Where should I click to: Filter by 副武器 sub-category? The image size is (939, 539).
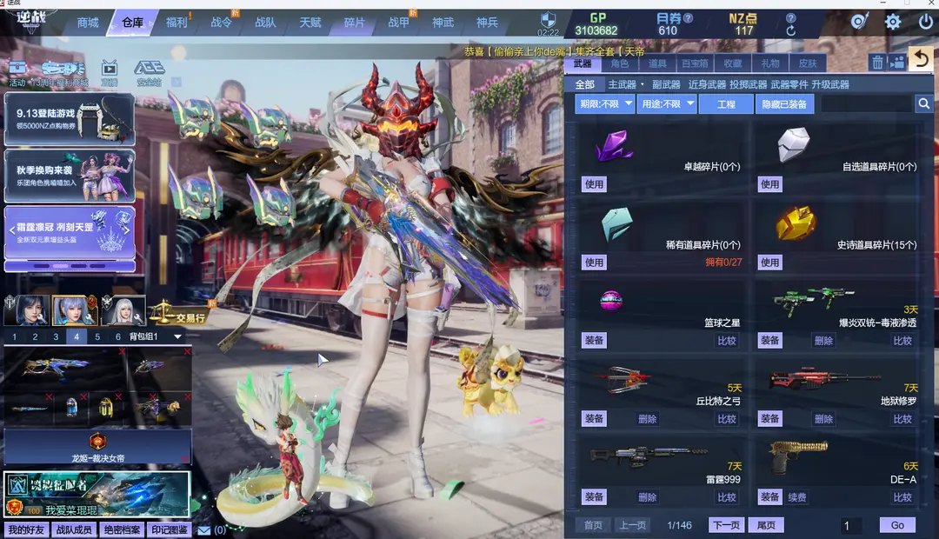666,84
